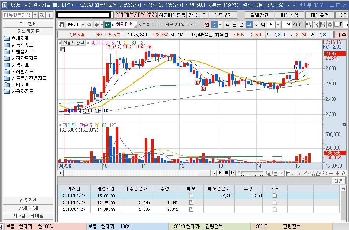Check the D checkbox next to gear icon
Screen dimensions: 349x230
click(336, 25)
